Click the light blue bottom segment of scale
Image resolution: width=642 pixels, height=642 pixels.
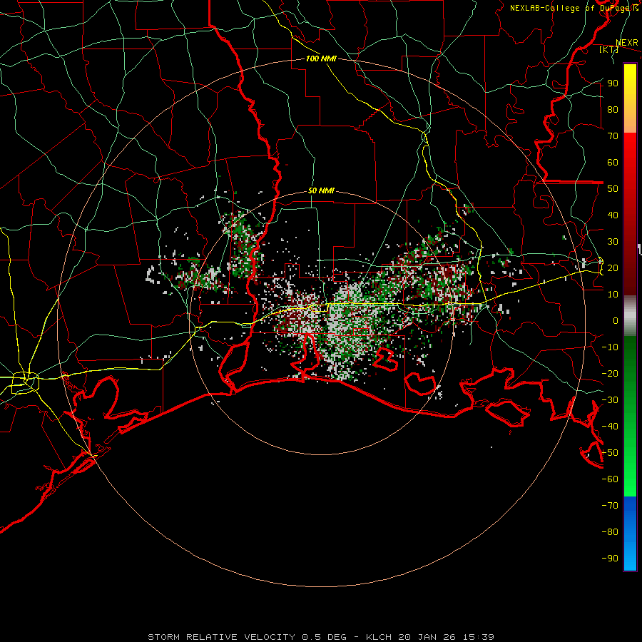[x=630, y=555]
